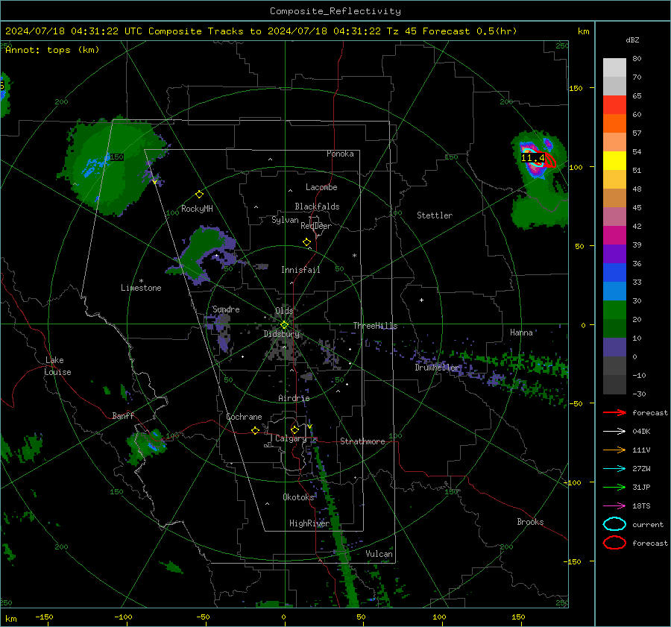
Task: Click the Hanna town label
Action: (521, 333)
